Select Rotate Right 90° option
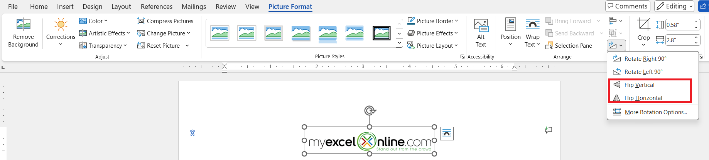Screen dimensions: 709x160 click(653, 58)
